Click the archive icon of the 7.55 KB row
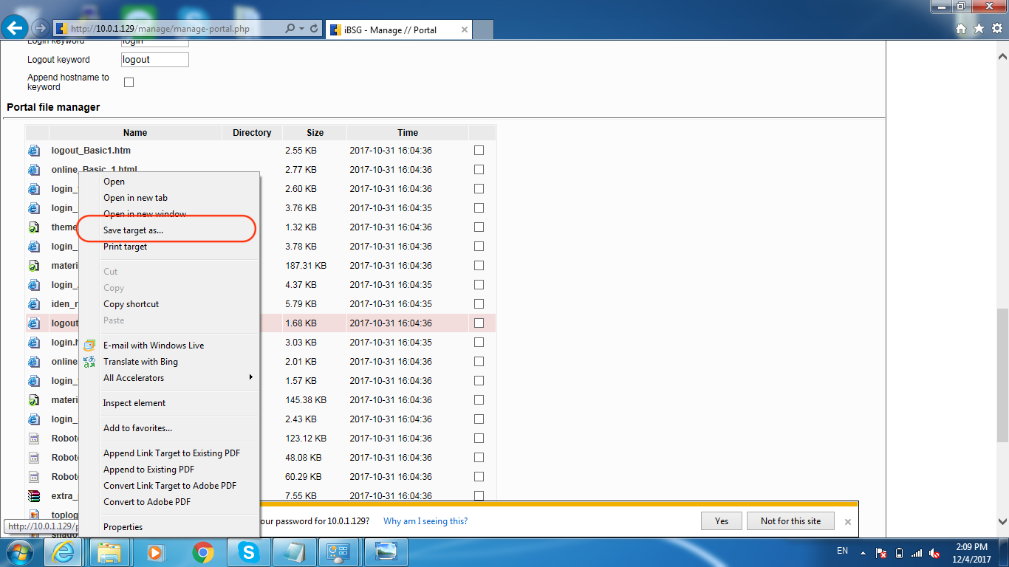Screen dimensions: 1009x567 [34, 496]
